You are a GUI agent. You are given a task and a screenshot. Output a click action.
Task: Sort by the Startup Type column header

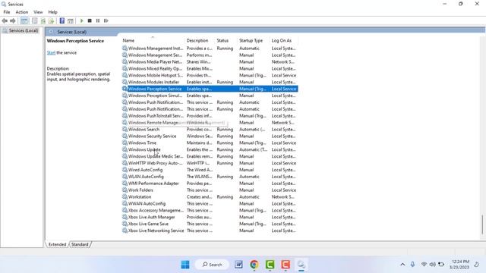click(x=251, y=40)
